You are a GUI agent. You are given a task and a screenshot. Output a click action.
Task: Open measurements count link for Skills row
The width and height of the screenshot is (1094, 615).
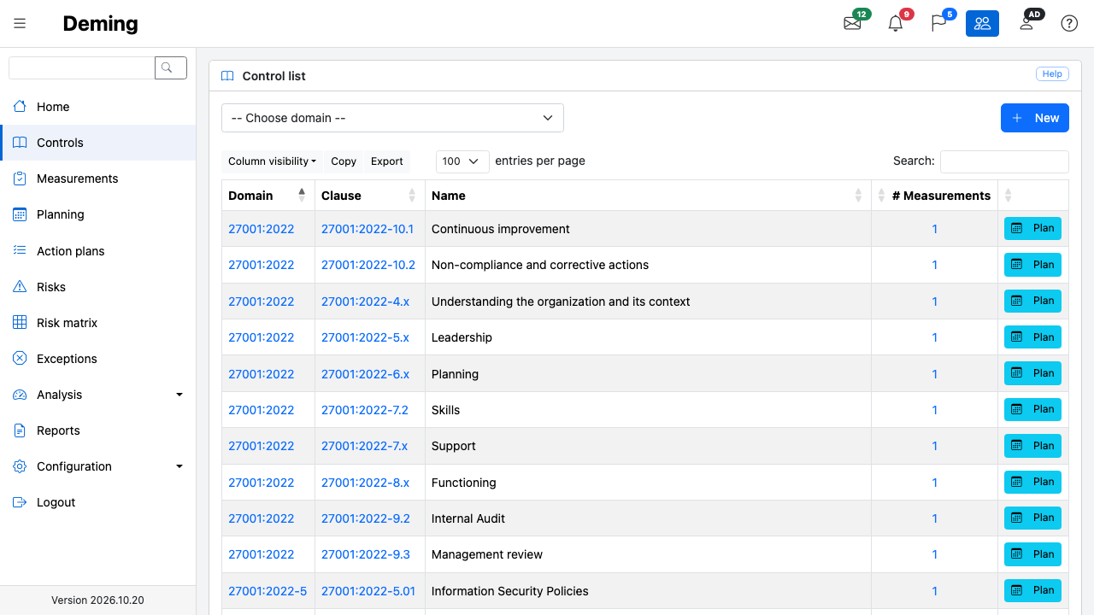935,410
